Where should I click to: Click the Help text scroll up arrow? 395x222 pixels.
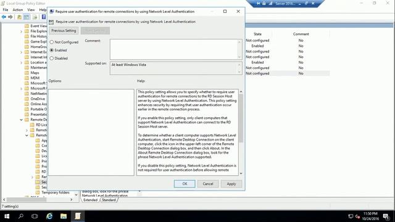241,92
